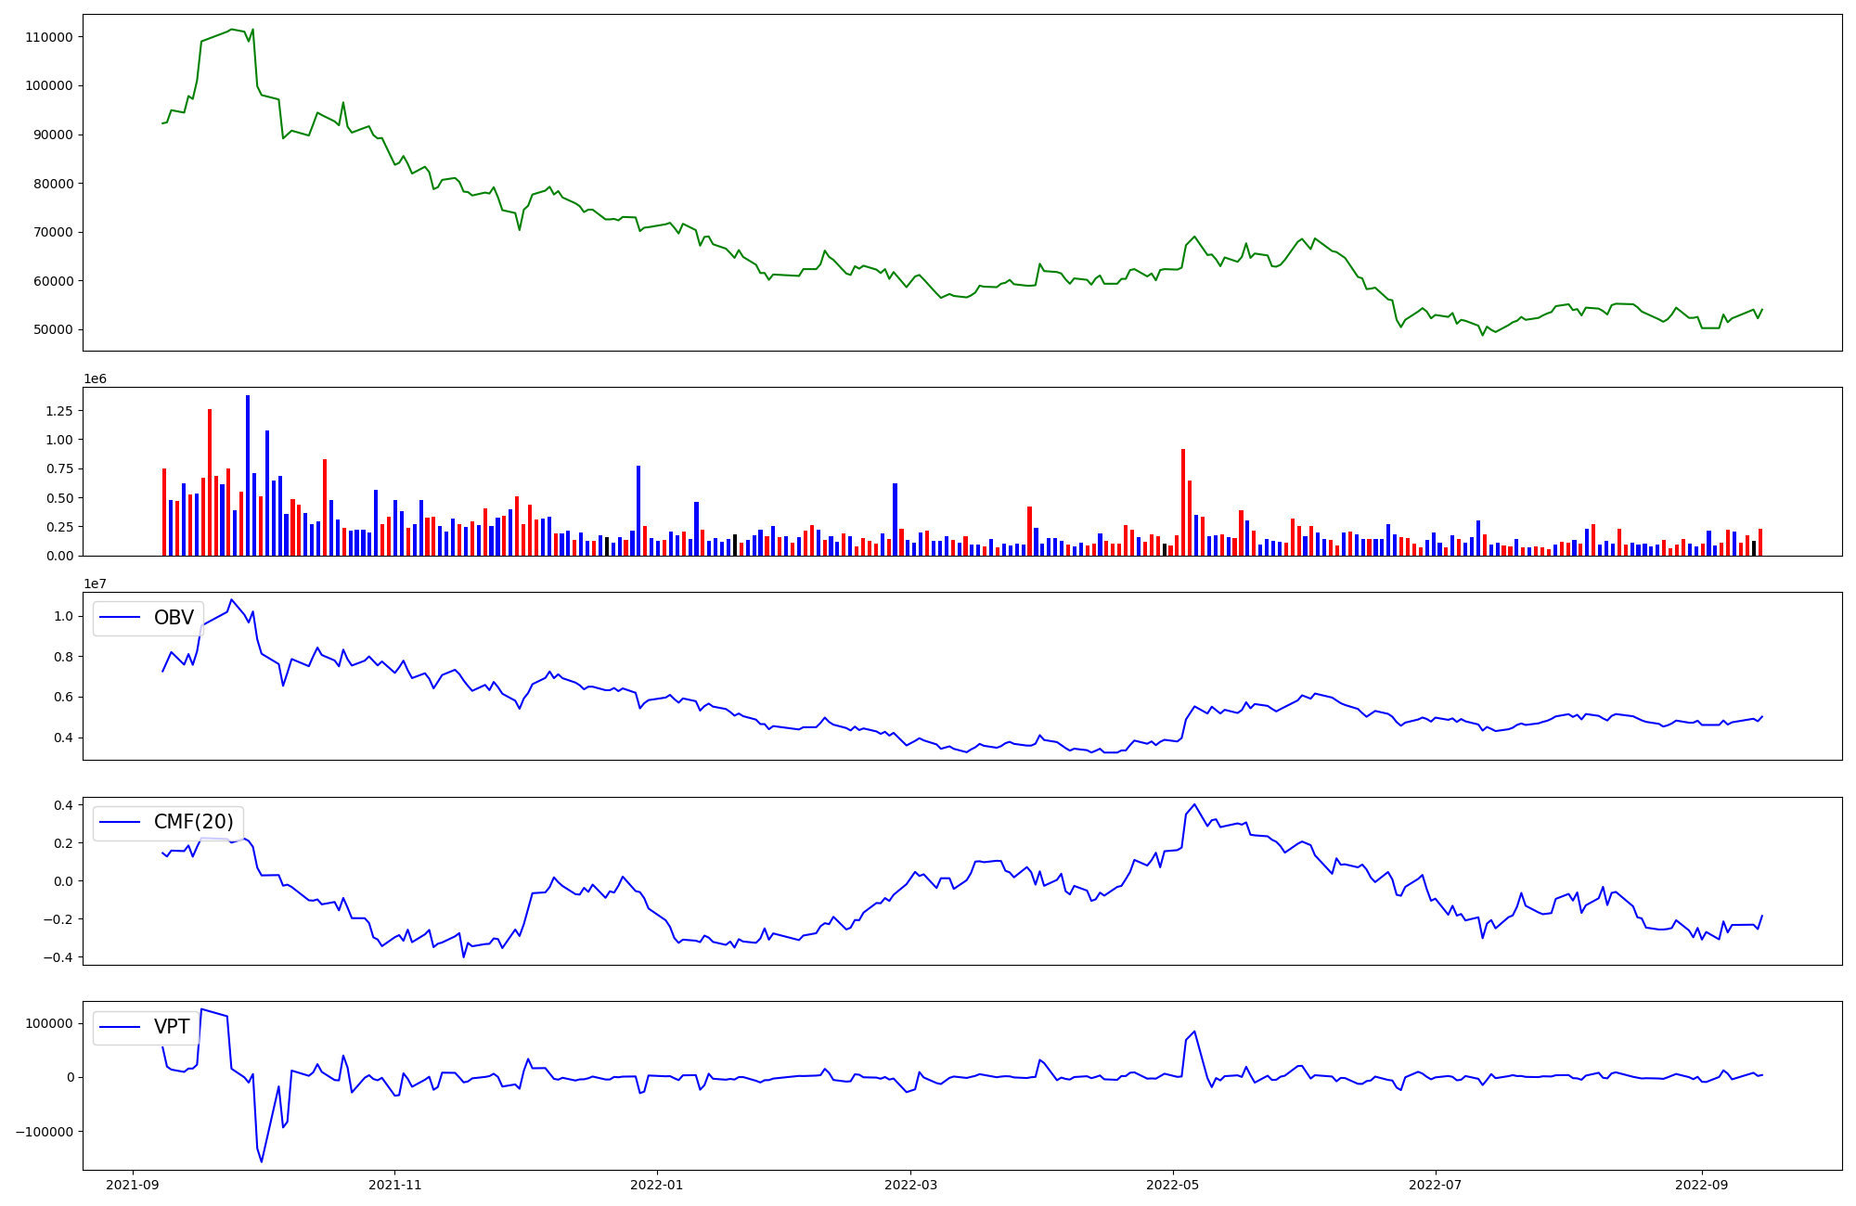
Task: Select the 2022-01 x-axis date label
Action: pyautogui.click(x=657, y=1185)
